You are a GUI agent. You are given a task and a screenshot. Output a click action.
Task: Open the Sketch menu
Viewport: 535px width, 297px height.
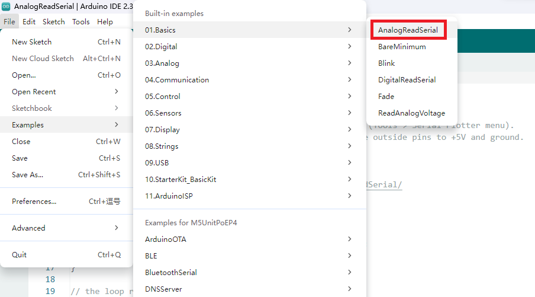(54, 22)
